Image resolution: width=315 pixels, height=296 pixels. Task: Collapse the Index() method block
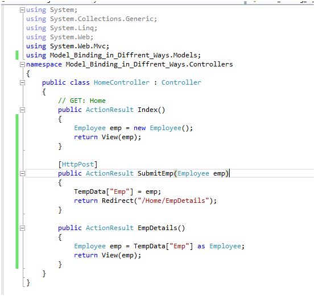[x=22, y=110]
